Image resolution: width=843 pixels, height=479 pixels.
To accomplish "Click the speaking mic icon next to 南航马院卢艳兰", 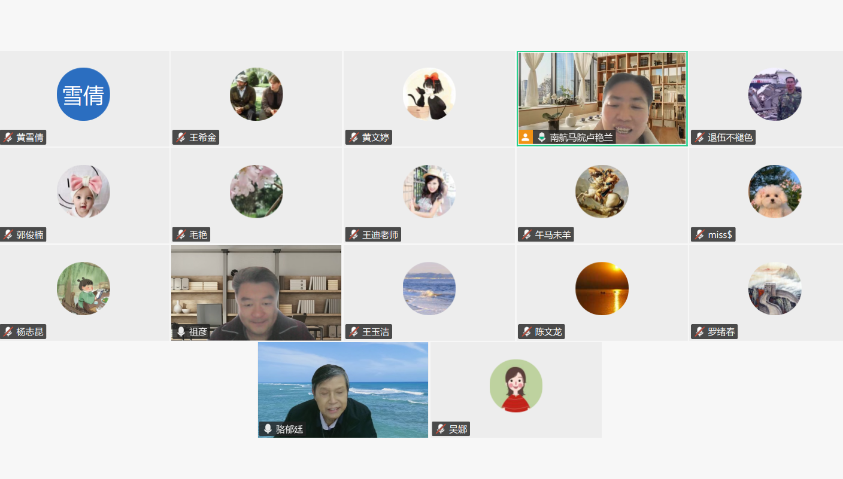I will pos(542,137).
